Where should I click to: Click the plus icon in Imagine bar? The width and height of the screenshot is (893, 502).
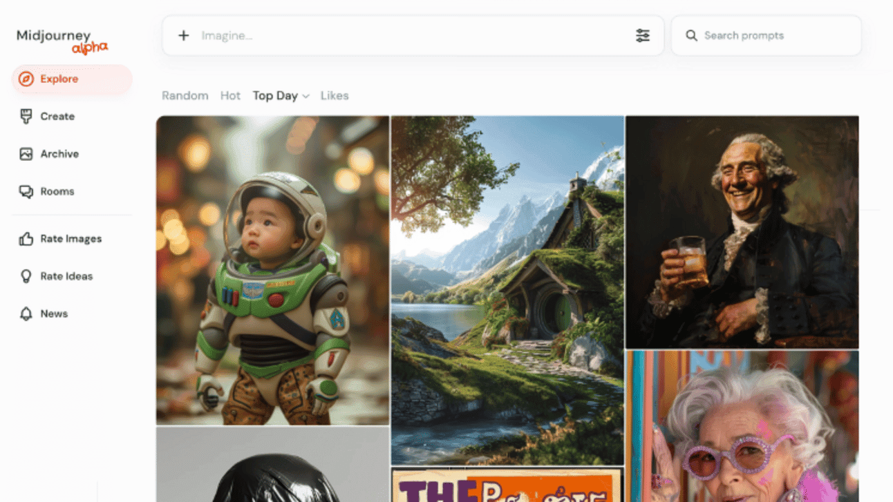pyautogui.click(x=183, y=35)
